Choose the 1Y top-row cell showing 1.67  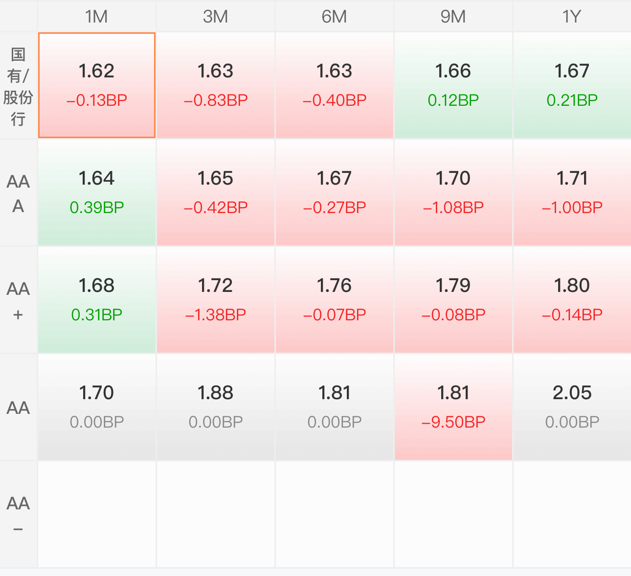coord(572,85)
